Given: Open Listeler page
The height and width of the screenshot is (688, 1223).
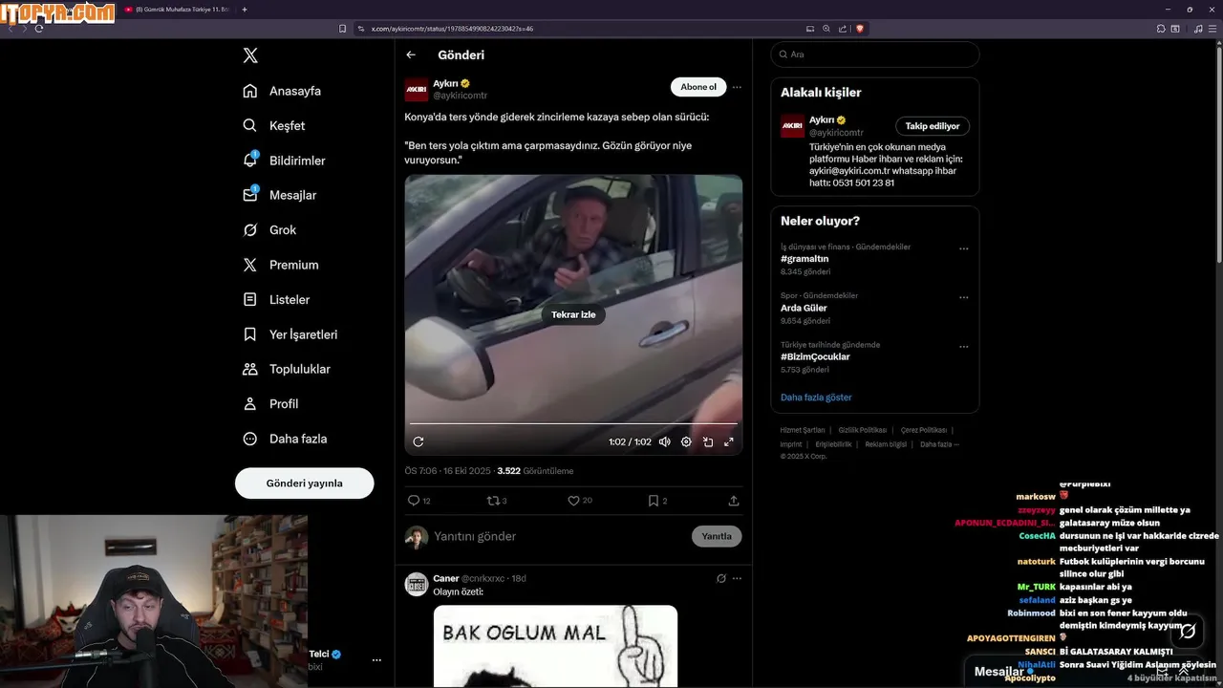Looking at the screenshot, I should coord(276,299).
